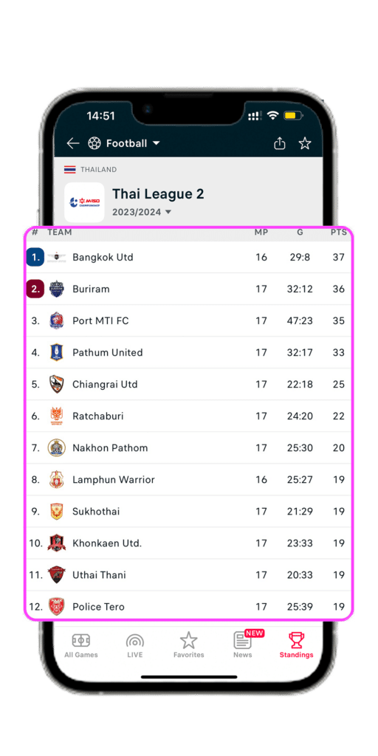This screenshot has height=756, width=378.
Task: Tap the Port MTI FC crest
Action: click(x=56, y=320)
